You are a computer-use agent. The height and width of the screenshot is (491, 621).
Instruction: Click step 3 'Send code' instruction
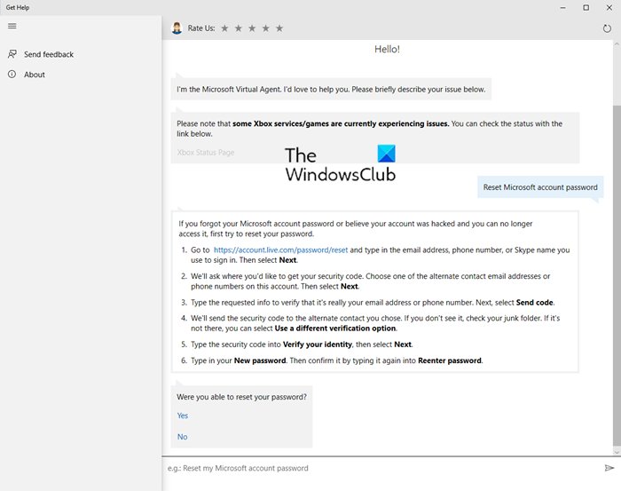tap(373, 303)
